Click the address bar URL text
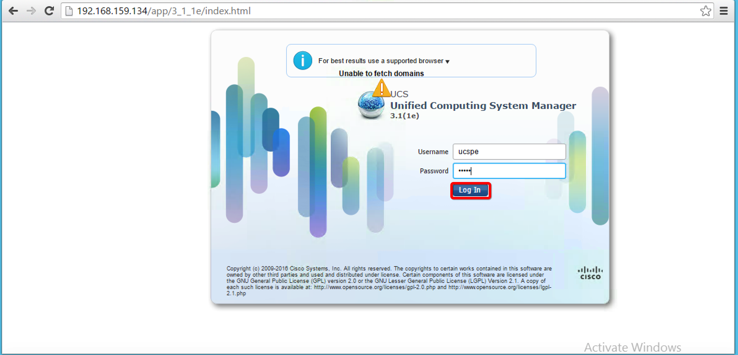The height and width of the screenshot is (355, 738). coord(164,11)
